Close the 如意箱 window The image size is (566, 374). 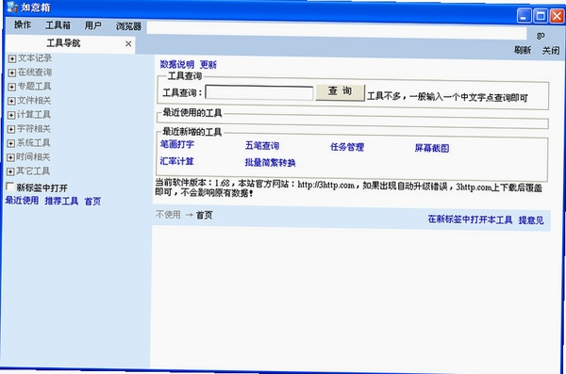(x=557, y=16)
